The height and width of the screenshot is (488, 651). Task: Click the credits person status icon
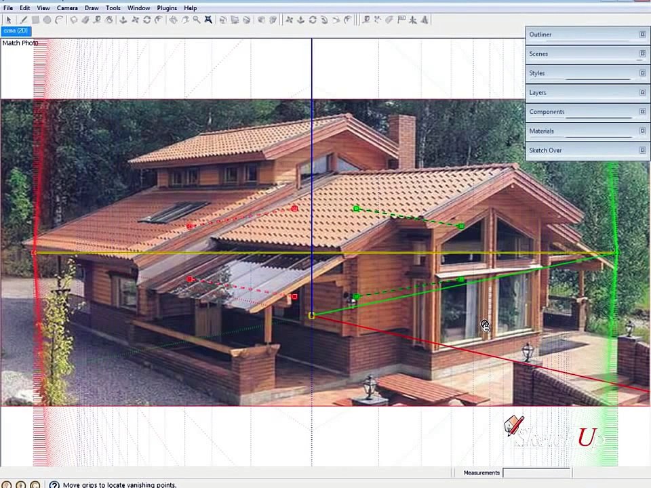21,484
